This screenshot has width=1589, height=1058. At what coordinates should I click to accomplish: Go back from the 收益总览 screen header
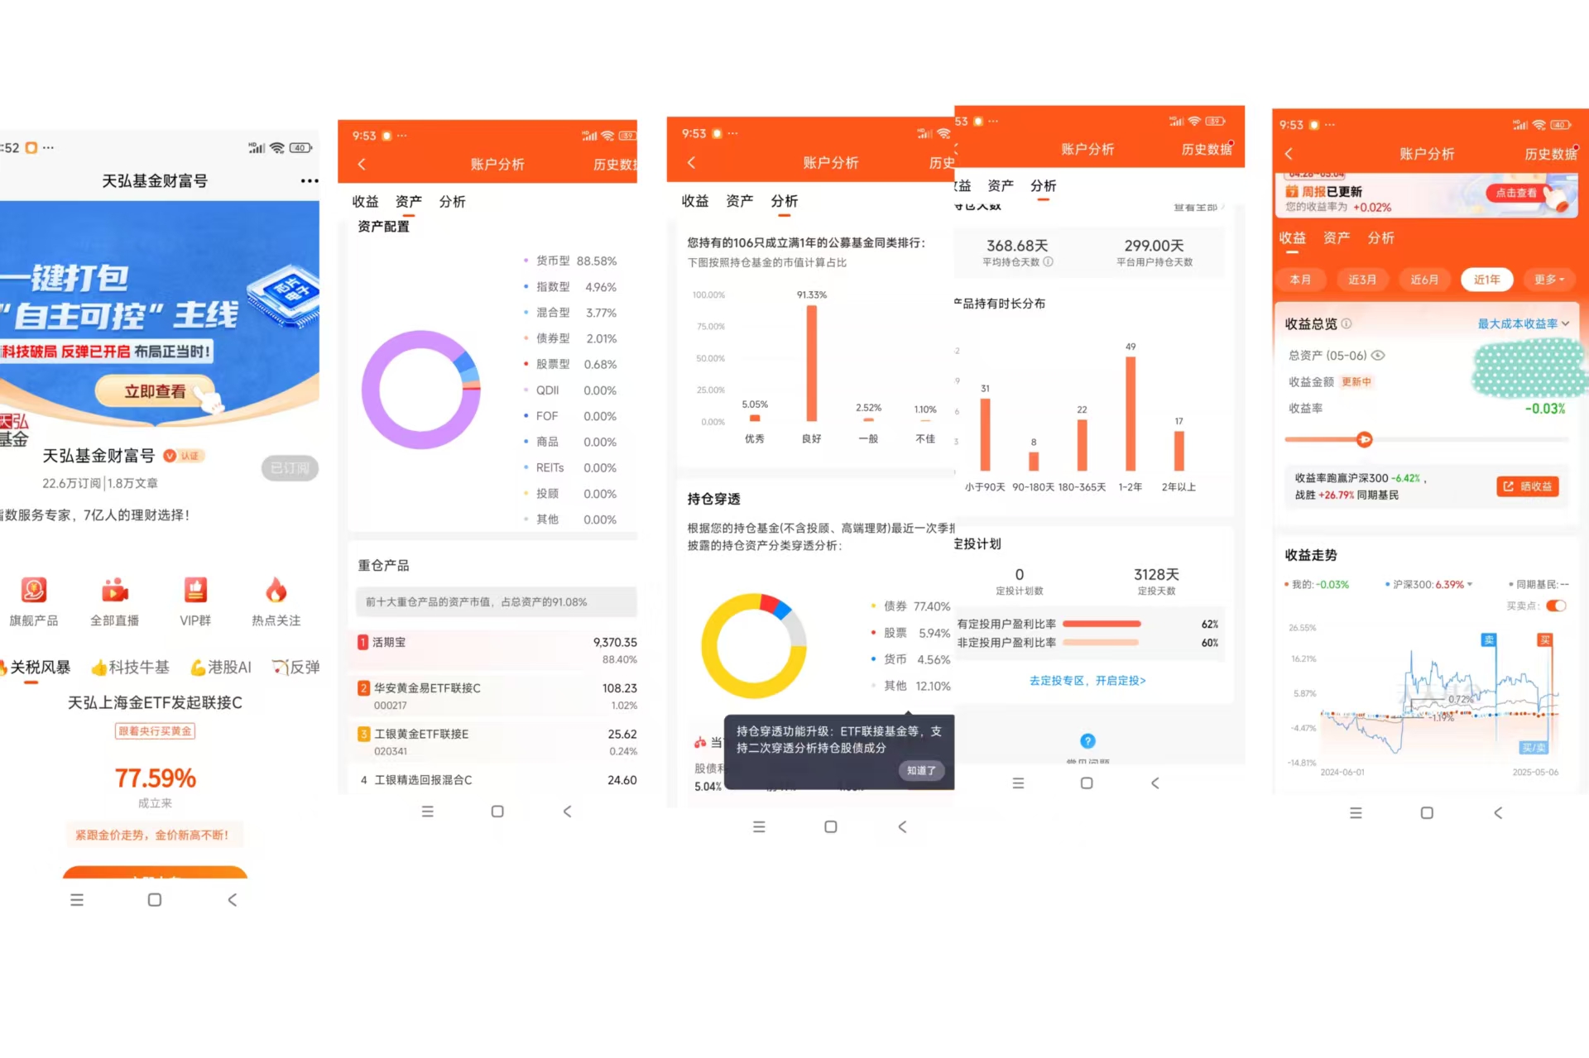(1289, 154)
